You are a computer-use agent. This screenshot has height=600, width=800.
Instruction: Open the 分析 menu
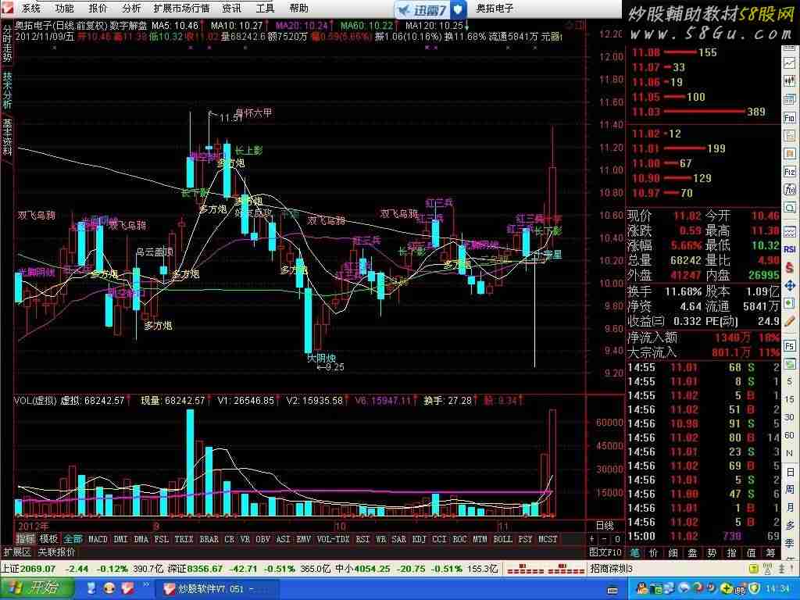pyautogui.click(x=131, y=8)
